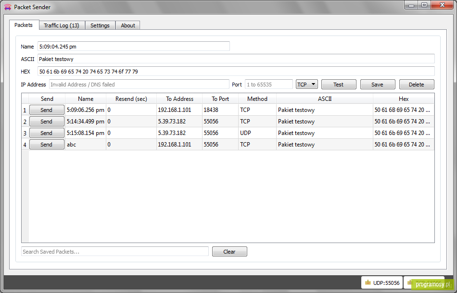Click ASCII cell Pakiet testowy in row 1
The image size is (457, 293).
tap(325, 110)
